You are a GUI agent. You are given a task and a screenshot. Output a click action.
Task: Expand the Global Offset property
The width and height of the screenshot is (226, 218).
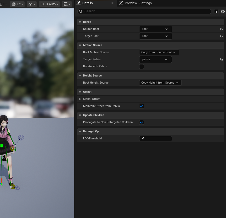pyautogui.click(x=80, y=99)
